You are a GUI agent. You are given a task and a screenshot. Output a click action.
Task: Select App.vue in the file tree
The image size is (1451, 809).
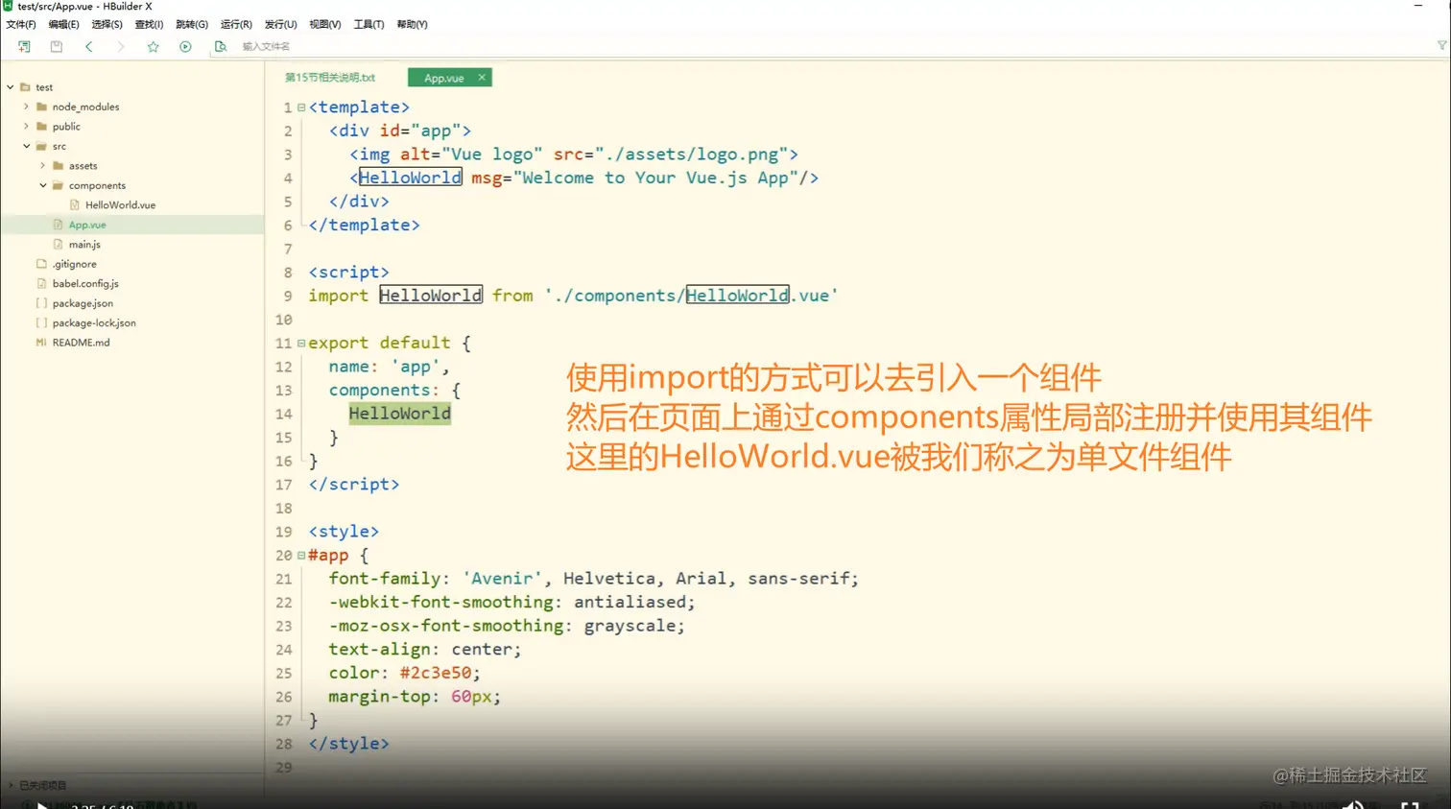point(87,225)
